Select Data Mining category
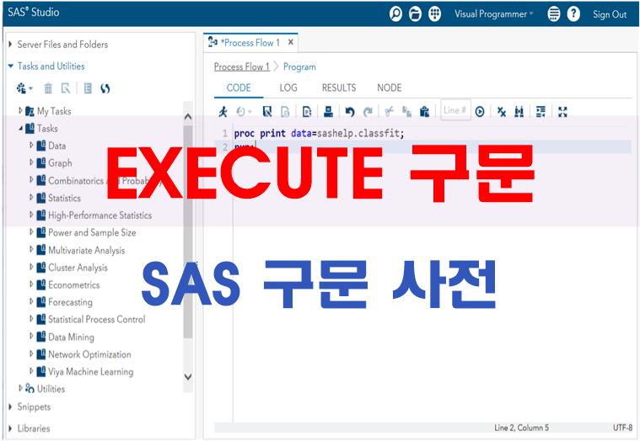Image resolution: width=640 pixels, height=441 pixels. point(71,337)
